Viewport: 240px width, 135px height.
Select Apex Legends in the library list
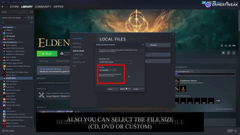coord(11,45)
